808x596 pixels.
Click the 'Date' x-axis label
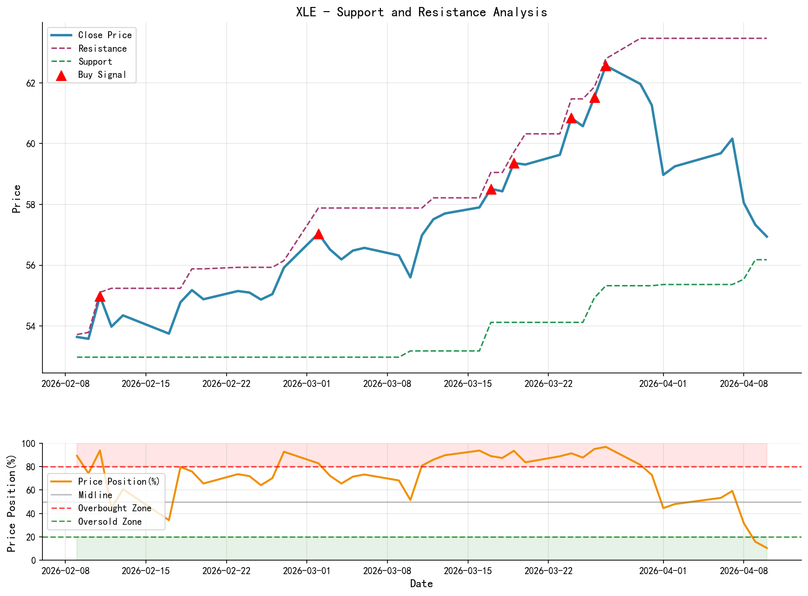(421, 583)
